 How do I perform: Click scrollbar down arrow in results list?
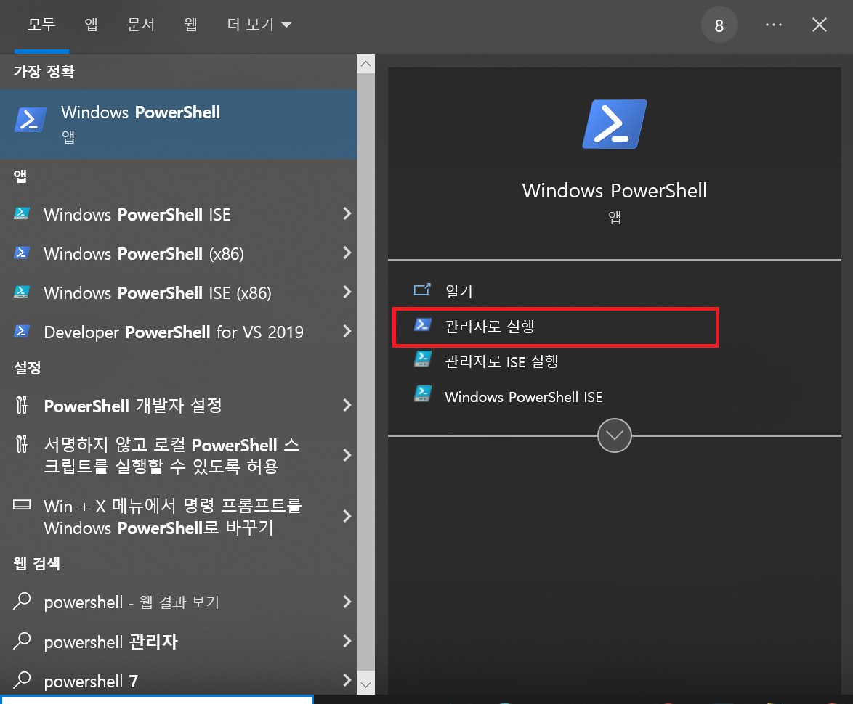365,684
